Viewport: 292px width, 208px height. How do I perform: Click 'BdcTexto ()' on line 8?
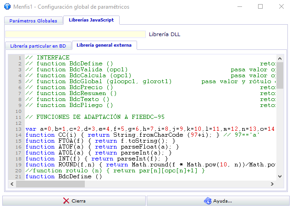tap(89, 99)
